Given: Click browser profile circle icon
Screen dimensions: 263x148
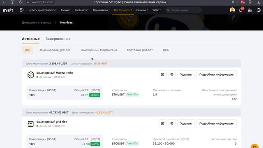Looking at the screenshot, I should (12, 2).
